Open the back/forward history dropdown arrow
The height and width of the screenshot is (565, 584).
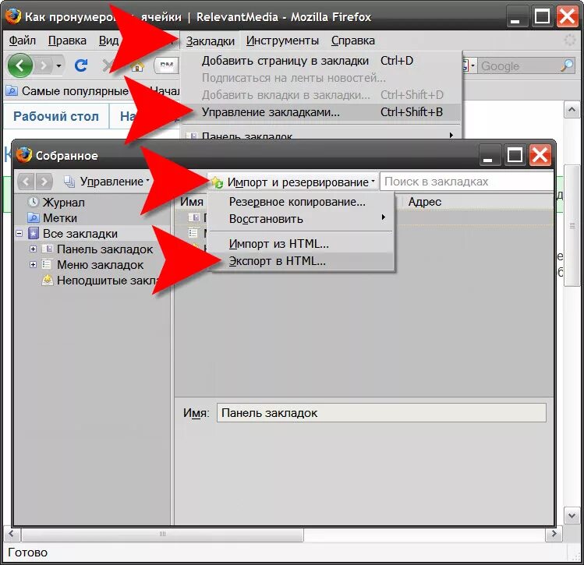tap(58, 66)
